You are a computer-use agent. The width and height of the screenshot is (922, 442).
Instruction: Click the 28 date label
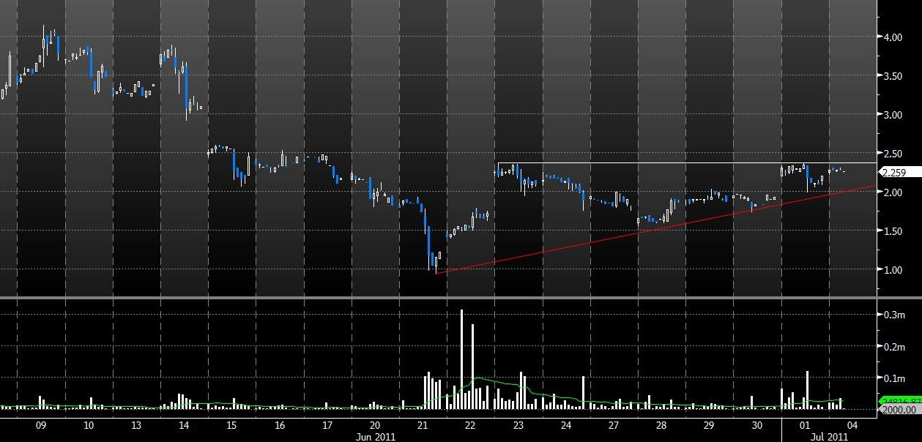[x=660, y=425]
